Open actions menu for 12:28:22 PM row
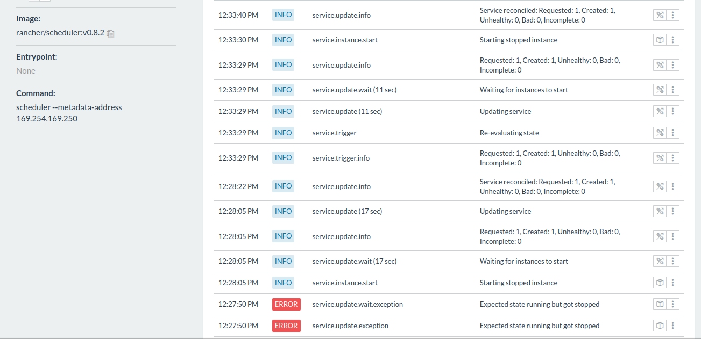Viewport: 701px width, 339px height. tap(672, 186)
